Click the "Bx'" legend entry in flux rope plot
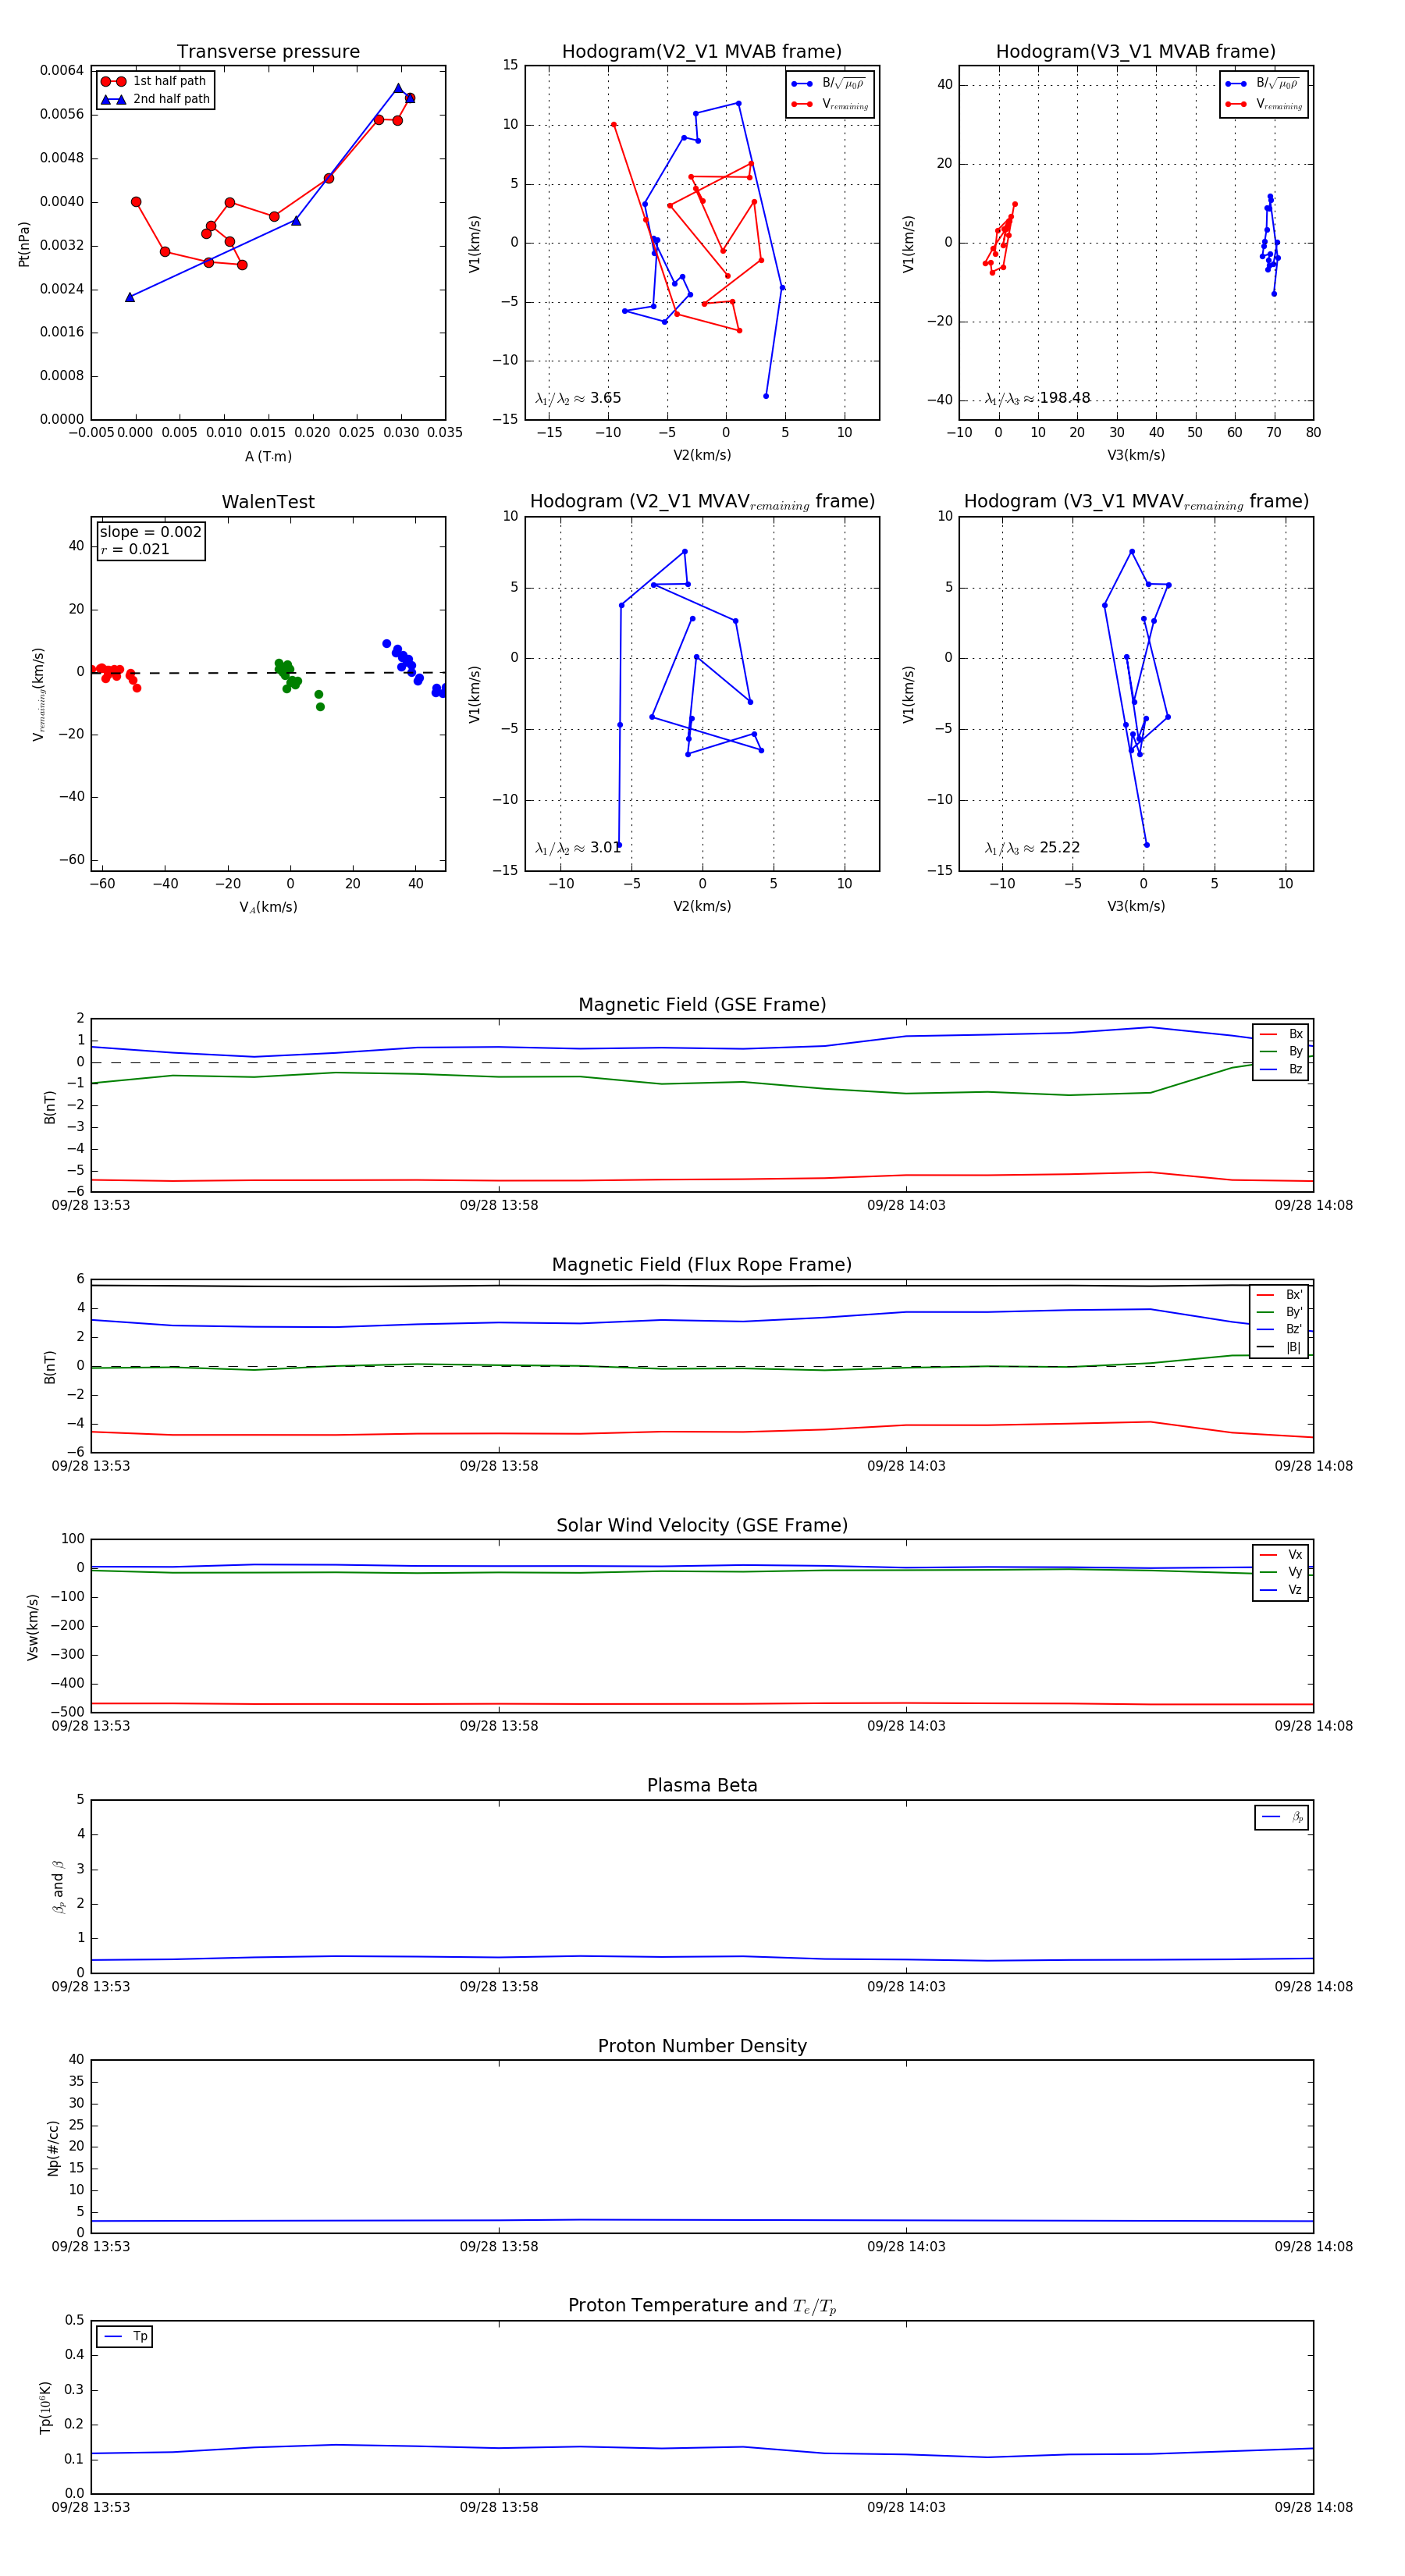This screenshot has width=1405, height=2576. click(x=1279, y=1294)
